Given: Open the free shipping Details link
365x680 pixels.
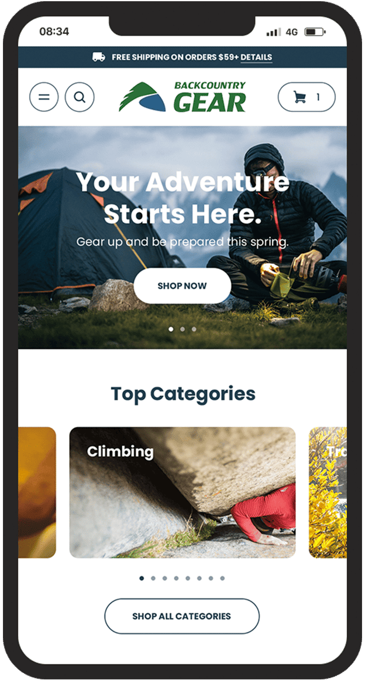Looking at the screenshot, I should coord(256,57).
